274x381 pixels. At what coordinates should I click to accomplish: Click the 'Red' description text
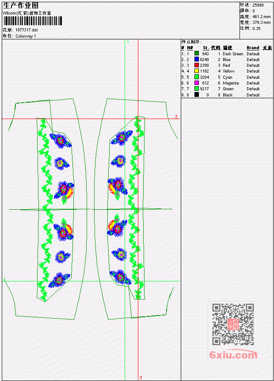226,65
